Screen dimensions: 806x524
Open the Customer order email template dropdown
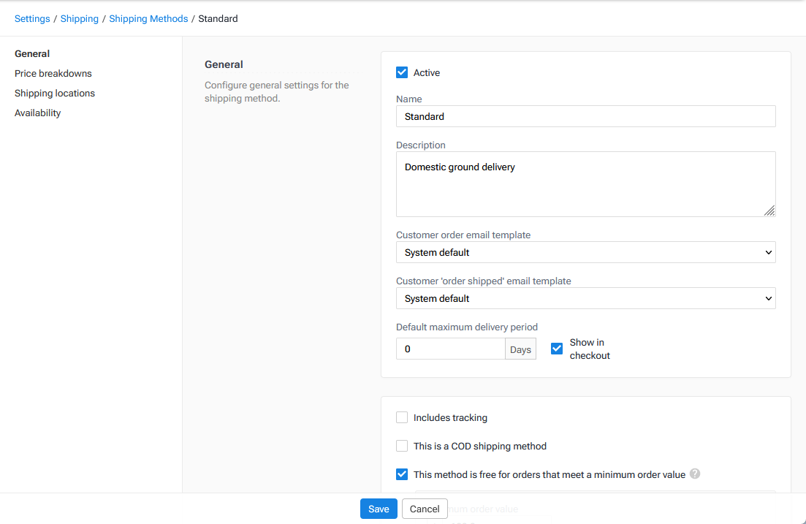[585, 251]
